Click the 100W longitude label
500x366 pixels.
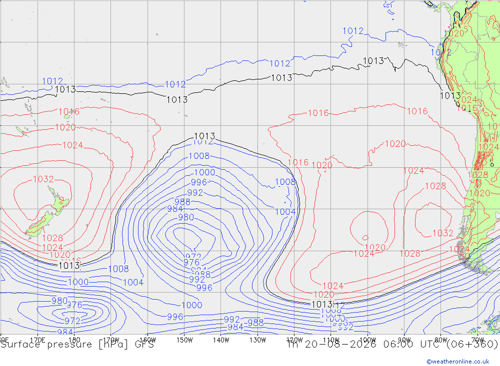click(367, 340)
